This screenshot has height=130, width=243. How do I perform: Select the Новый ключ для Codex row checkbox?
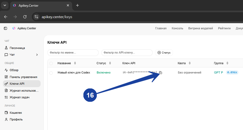click(x=51, y=73)
